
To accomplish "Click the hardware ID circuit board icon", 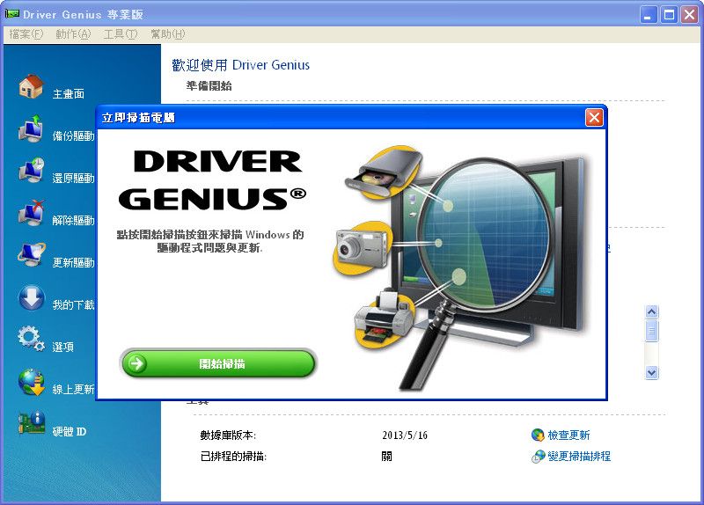I will 32,423.
